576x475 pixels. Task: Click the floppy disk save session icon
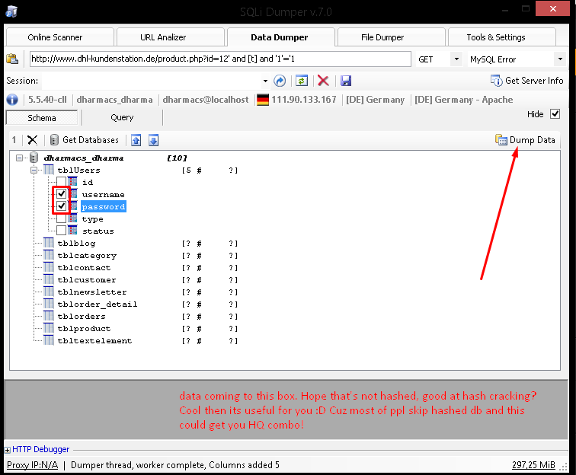tap(346, 81)
